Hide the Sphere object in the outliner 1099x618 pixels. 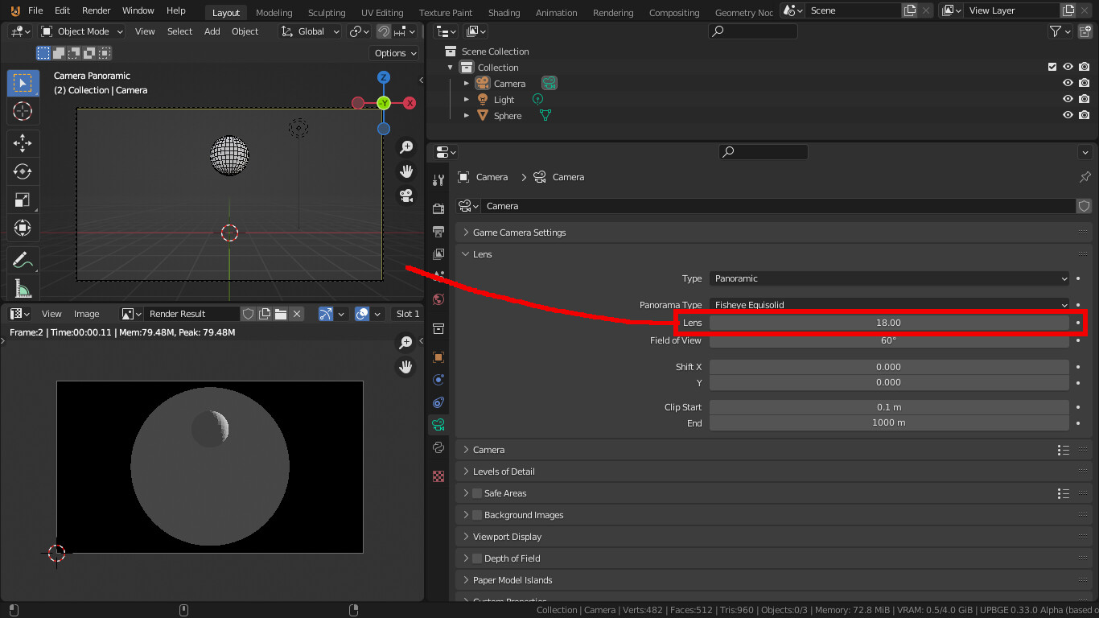pyautogui.click(x=1068, y=115)
